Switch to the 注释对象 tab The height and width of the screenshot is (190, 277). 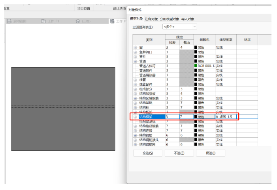point(151,19)
